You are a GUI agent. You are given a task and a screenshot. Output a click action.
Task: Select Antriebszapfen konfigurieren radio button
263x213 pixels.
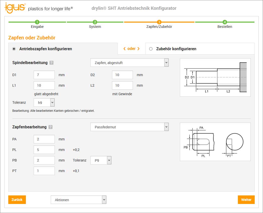14,49
